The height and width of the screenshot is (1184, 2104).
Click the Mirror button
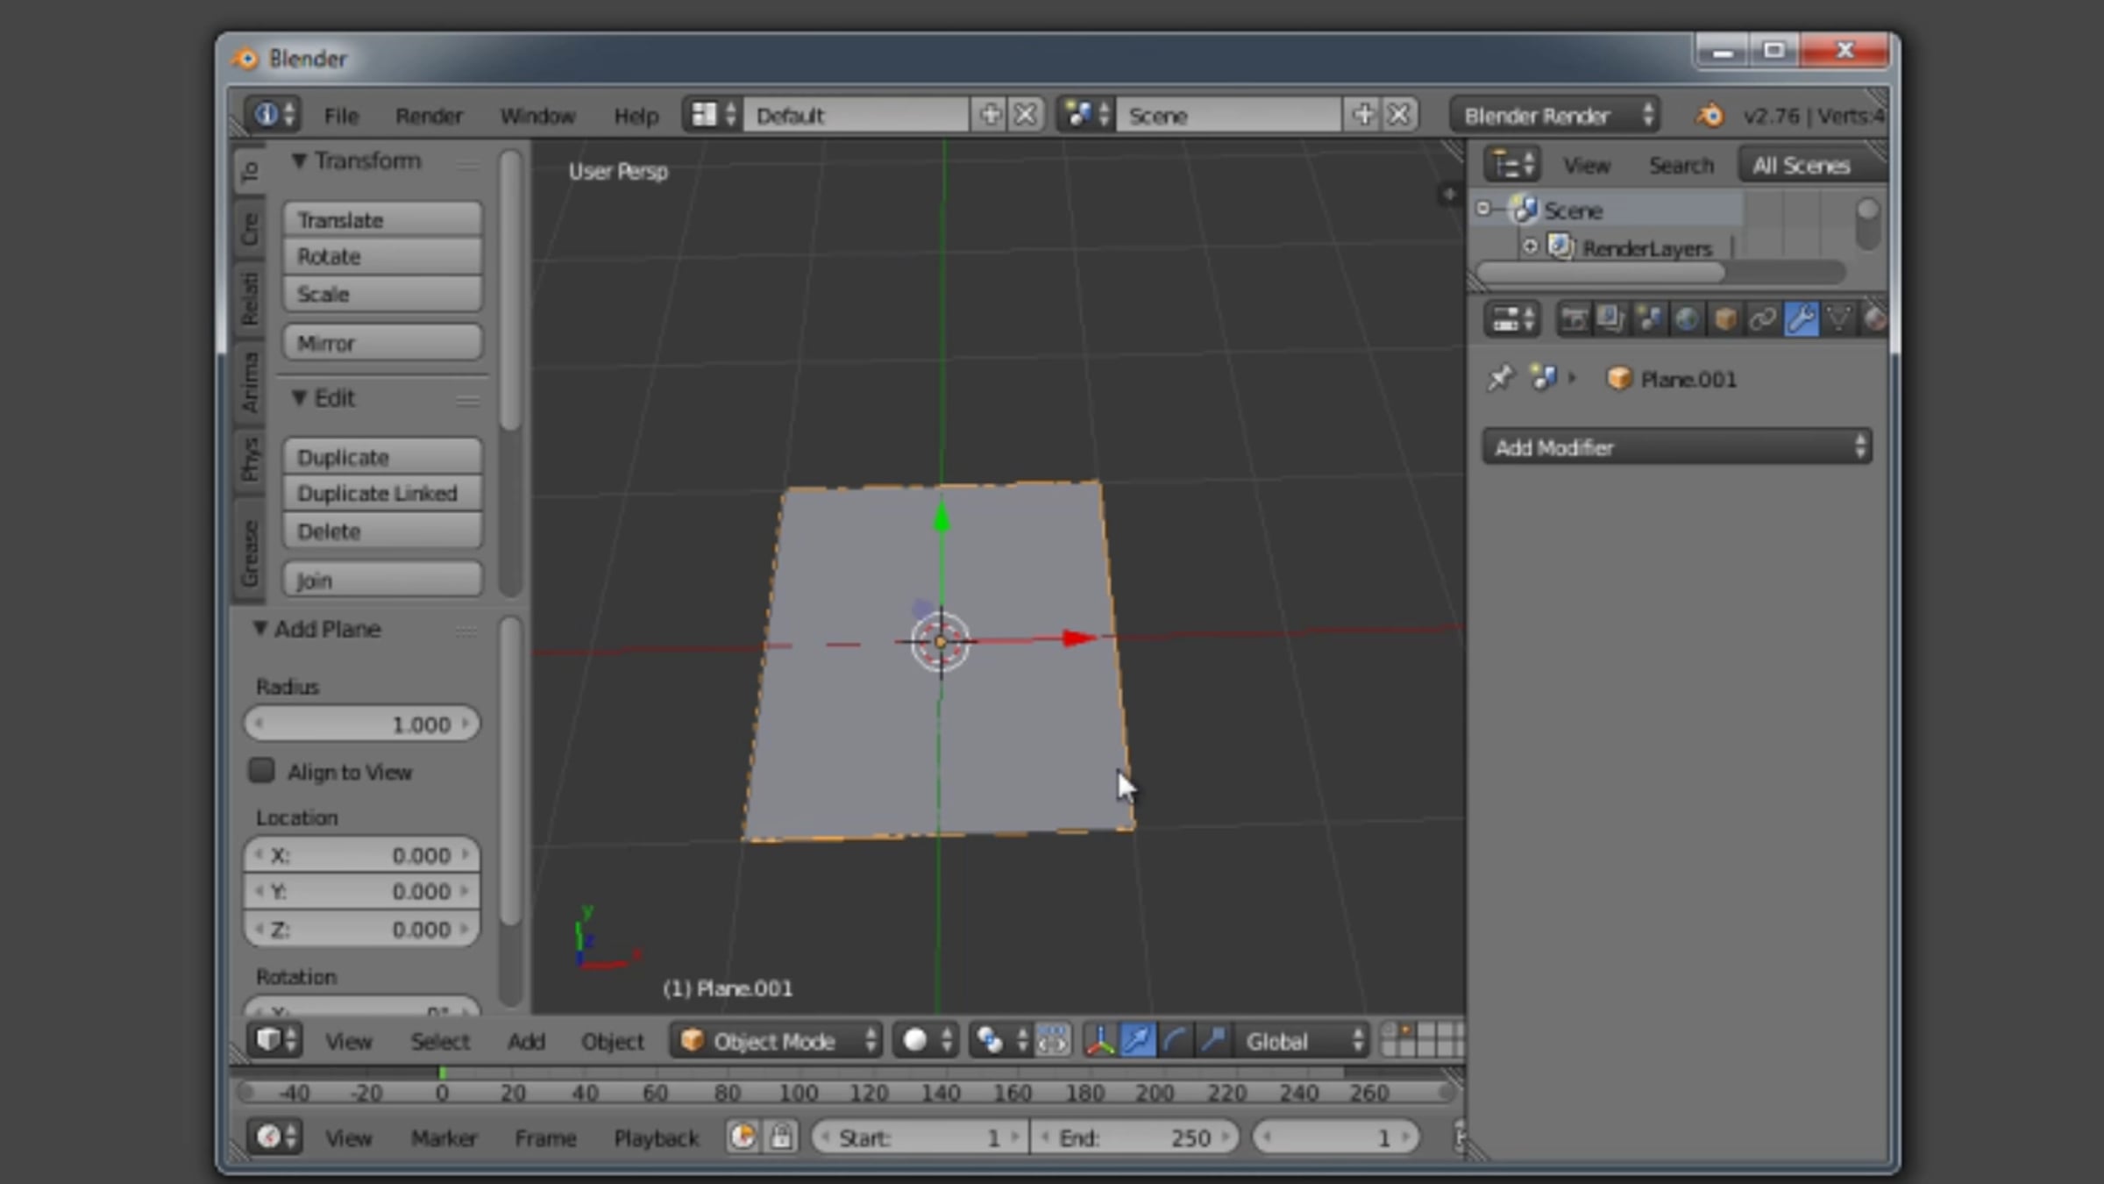[x=382, y=343]
